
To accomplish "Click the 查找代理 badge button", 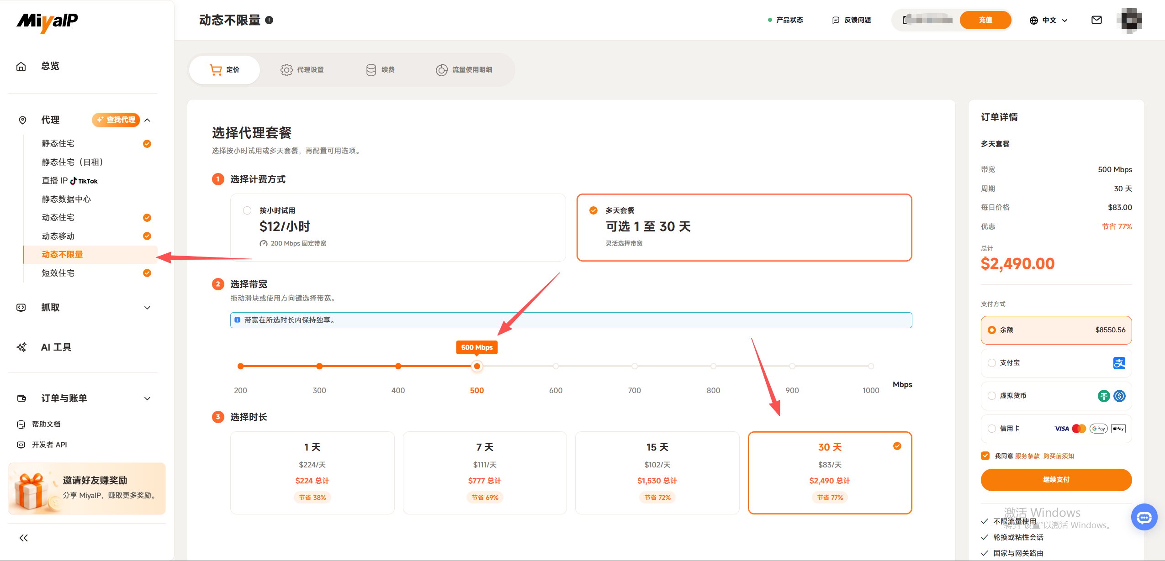I will [x=116, y=120].
